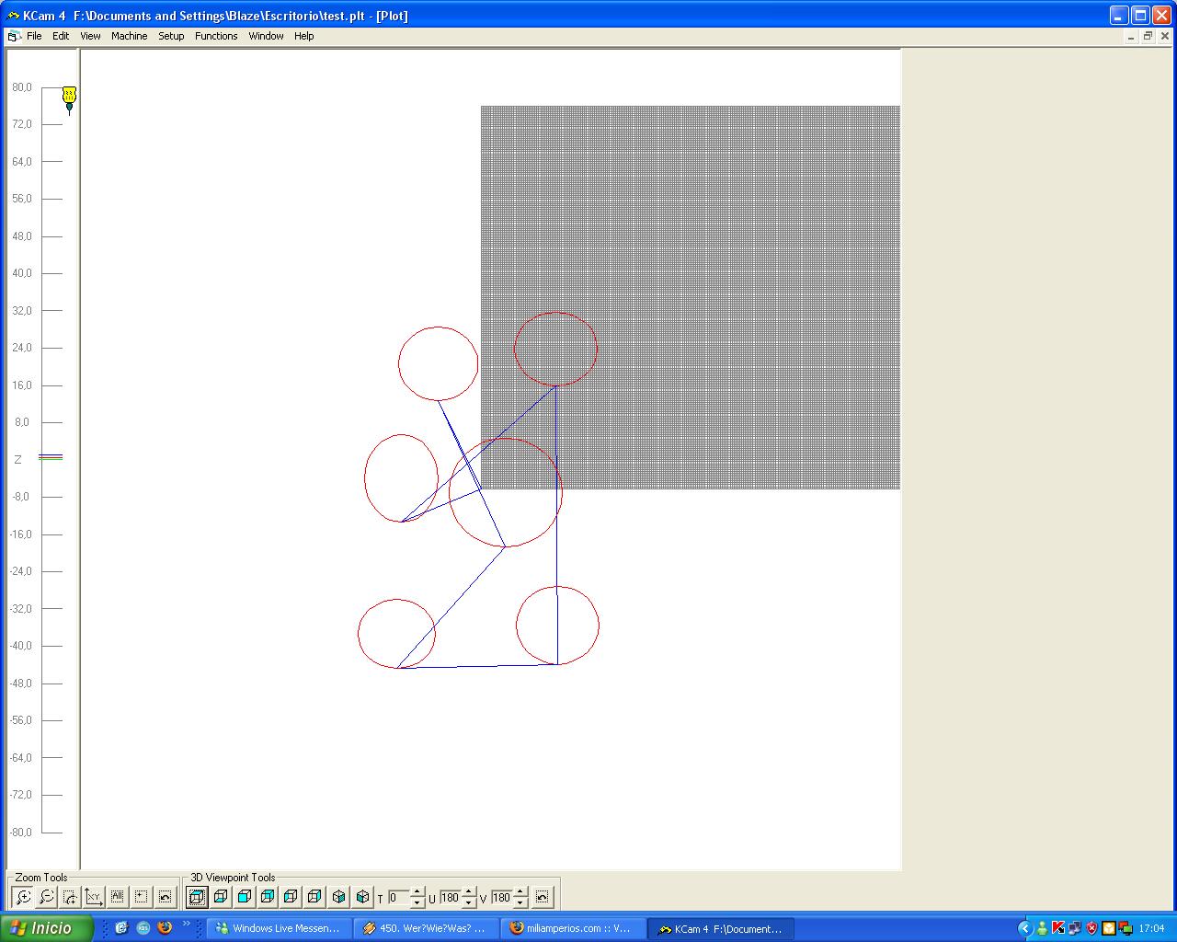The image size is (1177, 942).
Task: Click the Zoom In magnifier tool
Action: [23, 897]
